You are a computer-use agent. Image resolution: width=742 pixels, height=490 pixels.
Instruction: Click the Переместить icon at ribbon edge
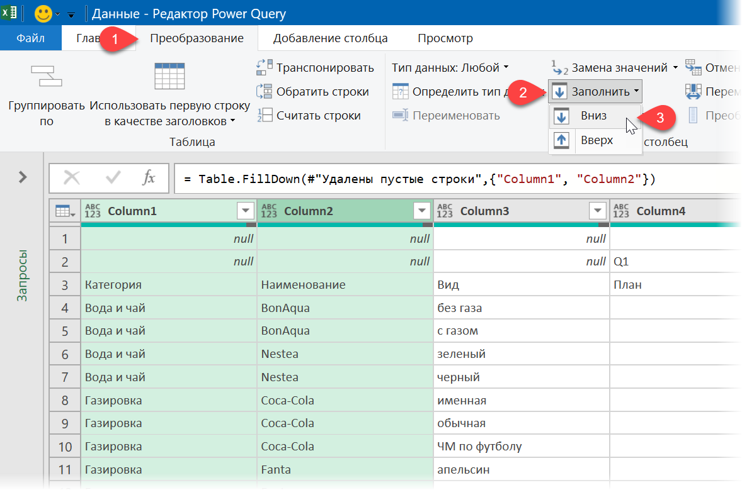pyautogui.click(x=693, y=91)
